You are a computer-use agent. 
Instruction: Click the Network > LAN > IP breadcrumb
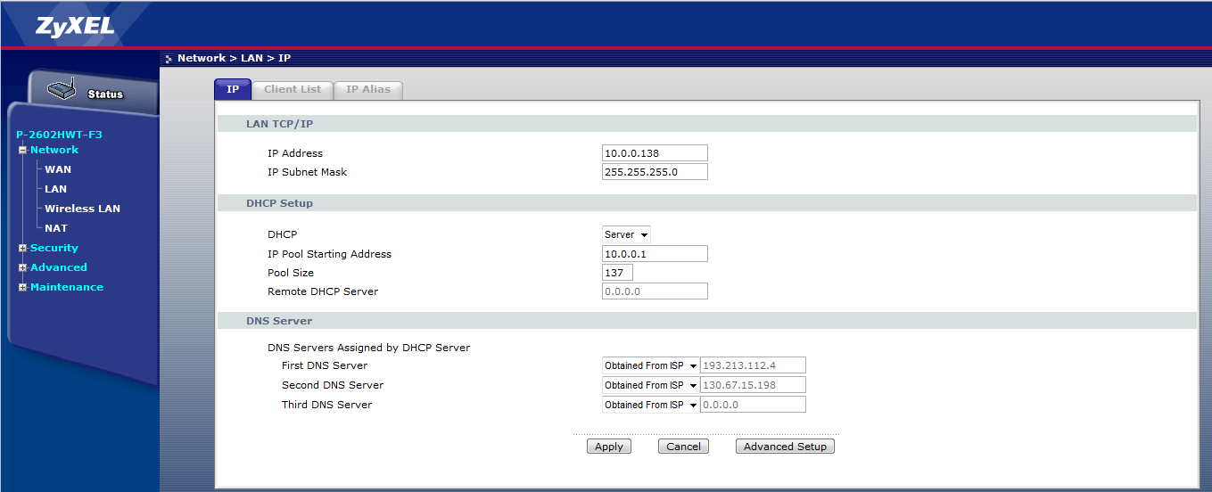(234, 58)
